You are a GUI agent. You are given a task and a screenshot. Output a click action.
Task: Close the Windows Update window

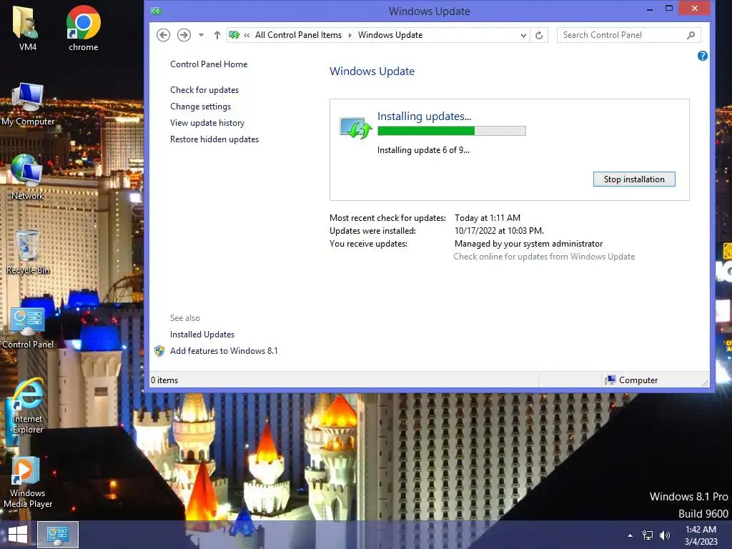tap(694, 9)
